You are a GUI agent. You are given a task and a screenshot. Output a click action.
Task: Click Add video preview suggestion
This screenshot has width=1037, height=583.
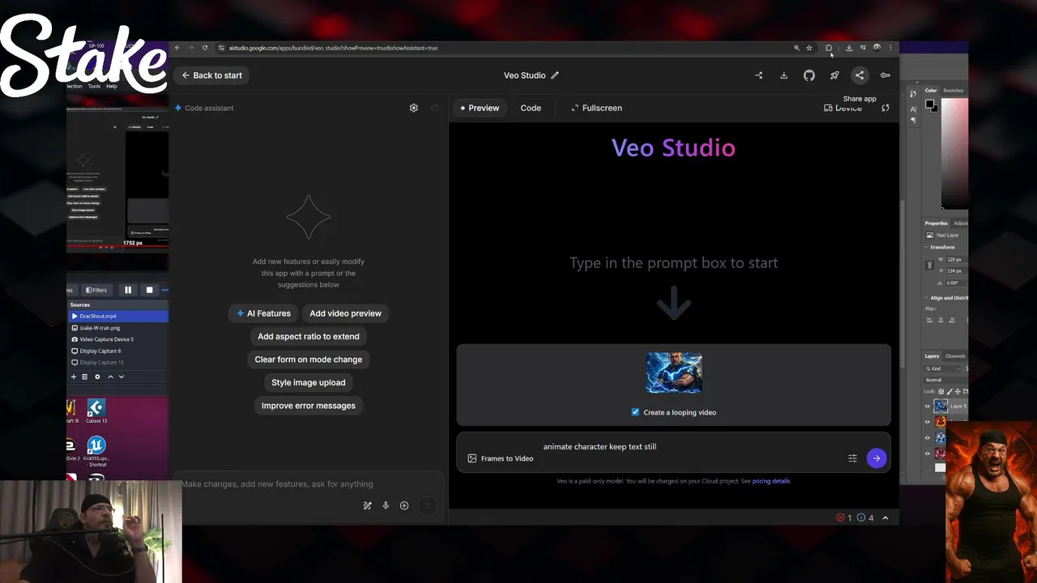coord(345,313)
